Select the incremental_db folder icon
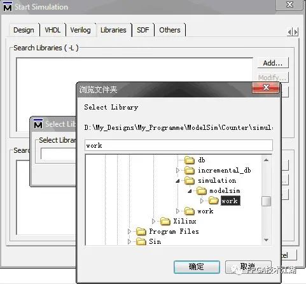 point(190,170)
